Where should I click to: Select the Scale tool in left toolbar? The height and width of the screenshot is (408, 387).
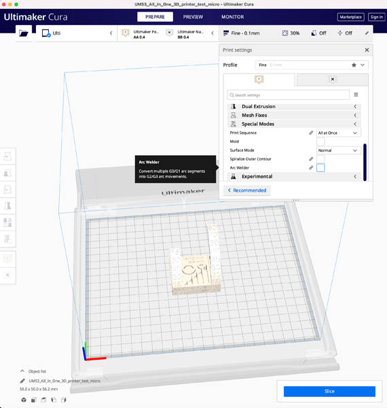coord(7,173)
